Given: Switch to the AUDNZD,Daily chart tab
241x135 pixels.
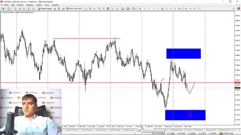Looking at the screenshot, I should coord(176,130).
